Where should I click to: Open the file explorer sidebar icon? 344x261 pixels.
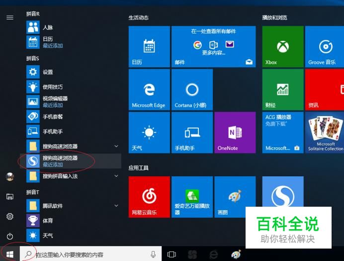[10, 196]
